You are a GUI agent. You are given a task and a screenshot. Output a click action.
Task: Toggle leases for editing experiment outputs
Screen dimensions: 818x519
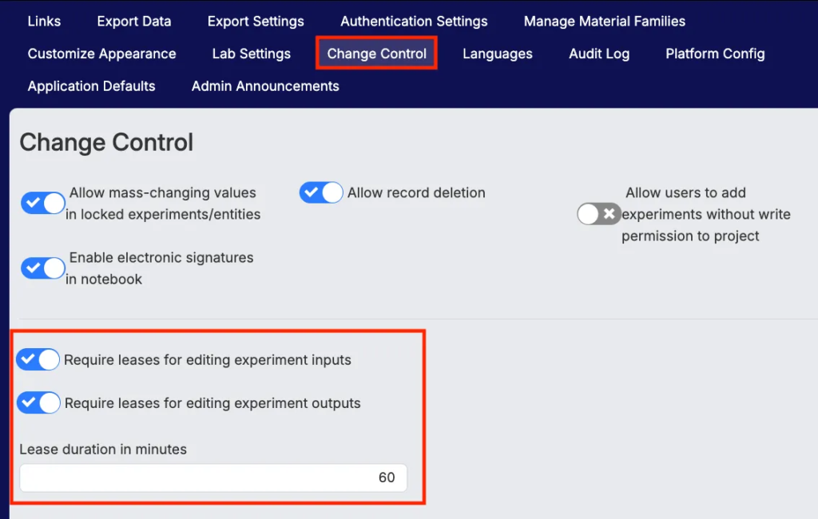(38, 402)
